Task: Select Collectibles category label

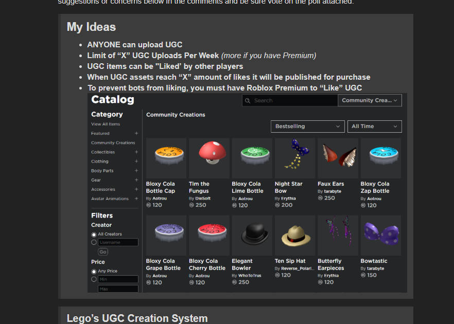Action: (103, 152)
